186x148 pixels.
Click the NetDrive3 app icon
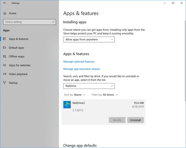(x=67, y=105)
